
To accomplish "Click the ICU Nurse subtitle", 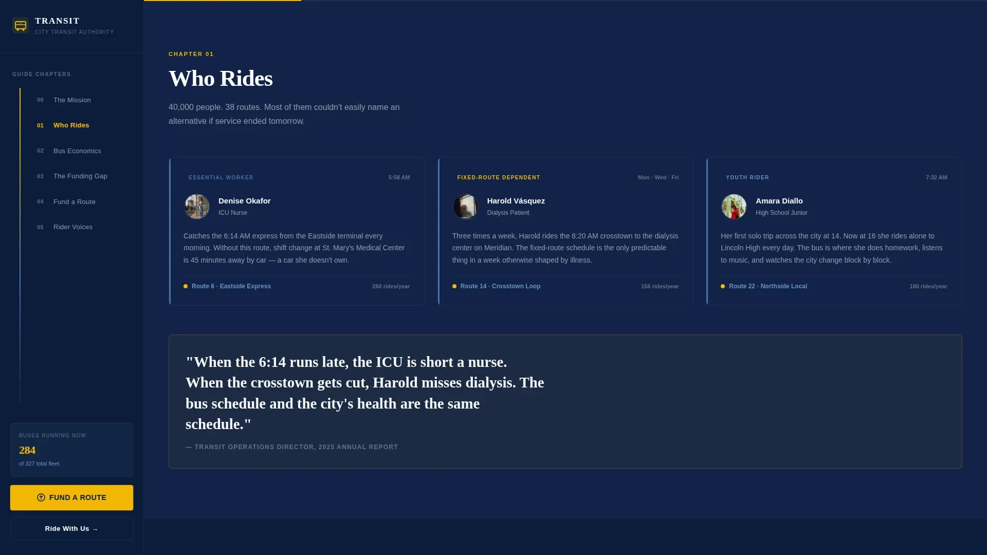I will click(x=233, y=213).
